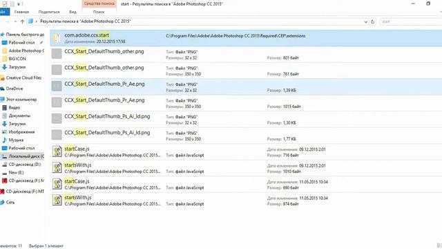Image resolution: width=442 pixels, height=249 pixels.
Task: Open the Главная ribbon tab
Action: [x=21, y=12]
